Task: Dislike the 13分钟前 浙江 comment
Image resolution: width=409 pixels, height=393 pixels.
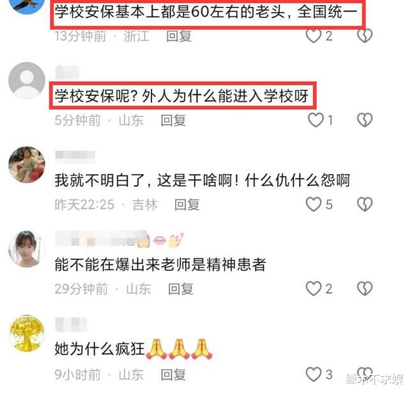Action: 365,36
